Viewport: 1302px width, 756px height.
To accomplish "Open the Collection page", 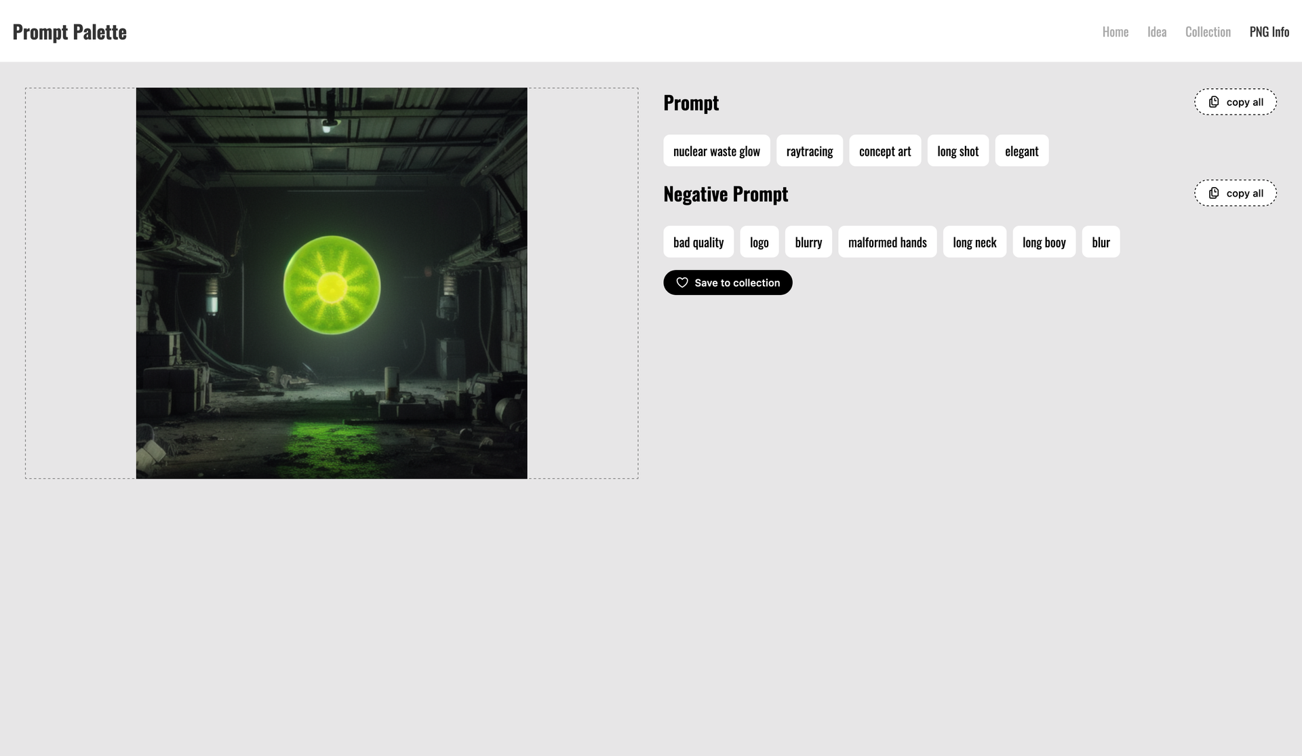I will click(1208, 32).
